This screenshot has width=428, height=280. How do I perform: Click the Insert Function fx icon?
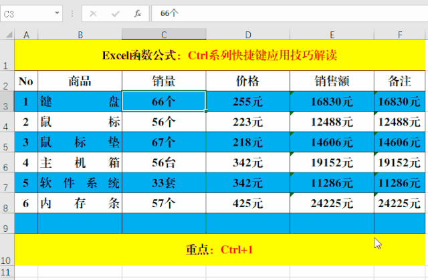point(137,13)
